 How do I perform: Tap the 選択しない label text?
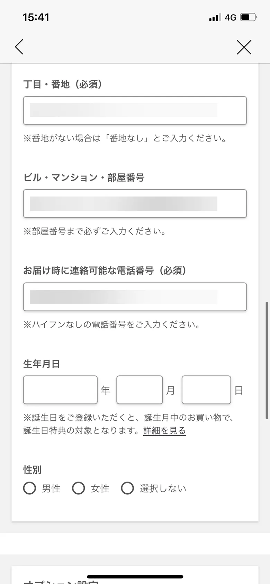coord(163,489)
